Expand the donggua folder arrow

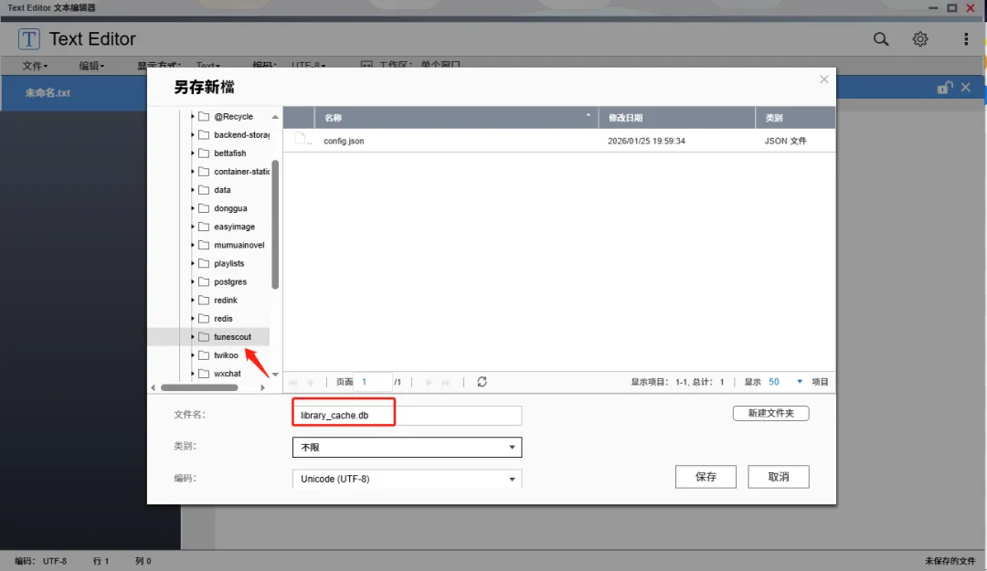point(193,207)
